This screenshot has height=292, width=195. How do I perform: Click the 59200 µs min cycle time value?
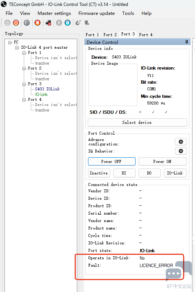(x=156, y=103)
